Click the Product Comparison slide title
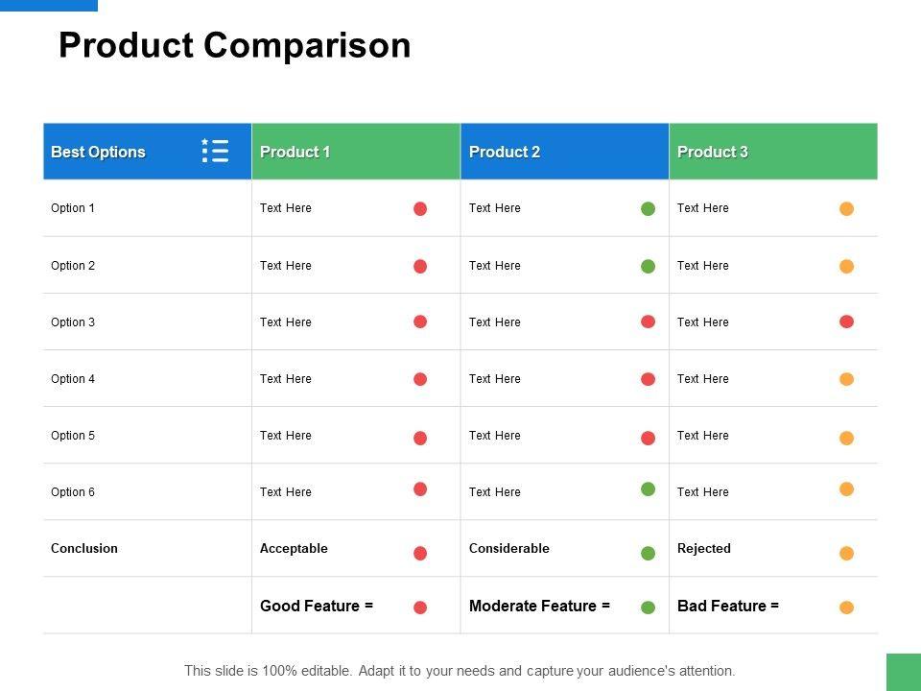Screen dimensions: 921x691 click(x=235, y=45)
